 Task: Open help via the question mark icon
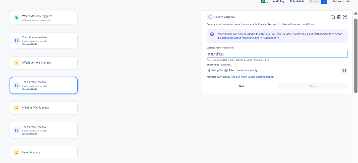click(x=345, y=17)
